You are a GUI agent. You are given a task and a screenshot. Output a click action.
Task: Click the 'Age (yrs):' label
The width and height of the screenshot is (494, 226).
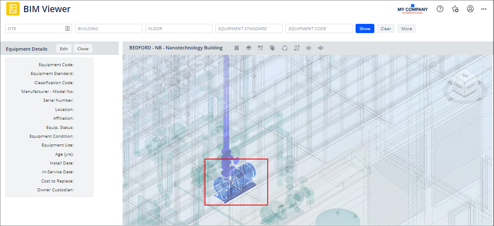point(64,154)
